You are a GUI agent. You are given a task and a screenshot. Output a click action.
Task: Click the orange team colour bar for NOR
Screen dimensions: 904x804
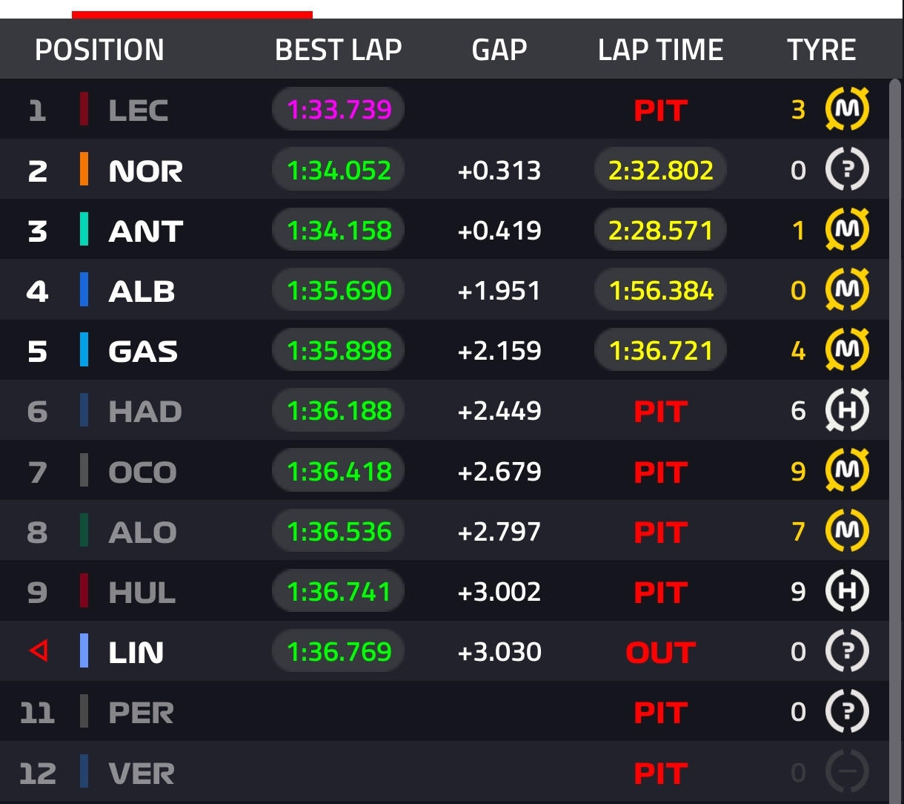click(84, 169)
